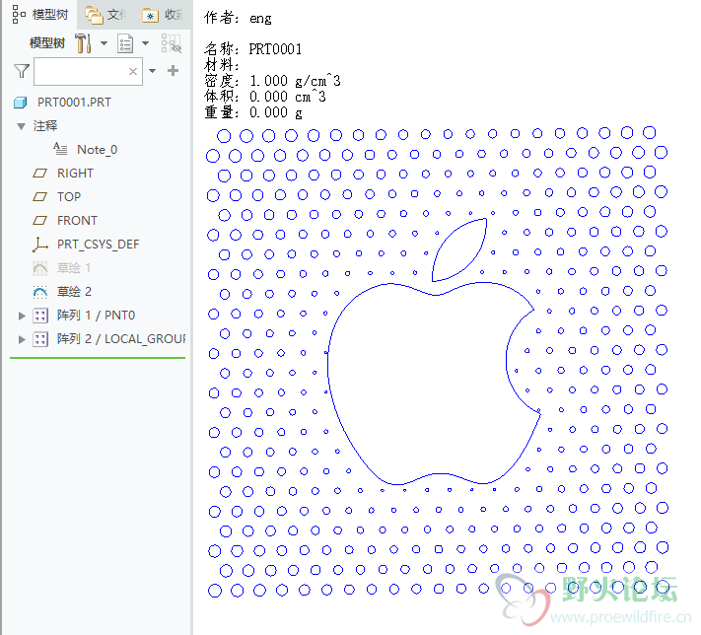This screenshot has height=635, width=701.
Task: Open the folder browser tab
Action: click(x=105, y=15)
